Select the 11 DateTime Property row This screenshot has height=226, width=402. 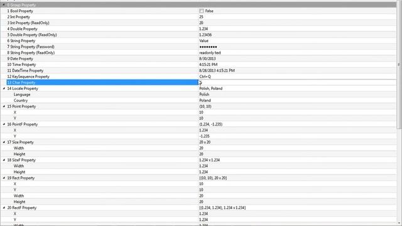pos(198,70)
